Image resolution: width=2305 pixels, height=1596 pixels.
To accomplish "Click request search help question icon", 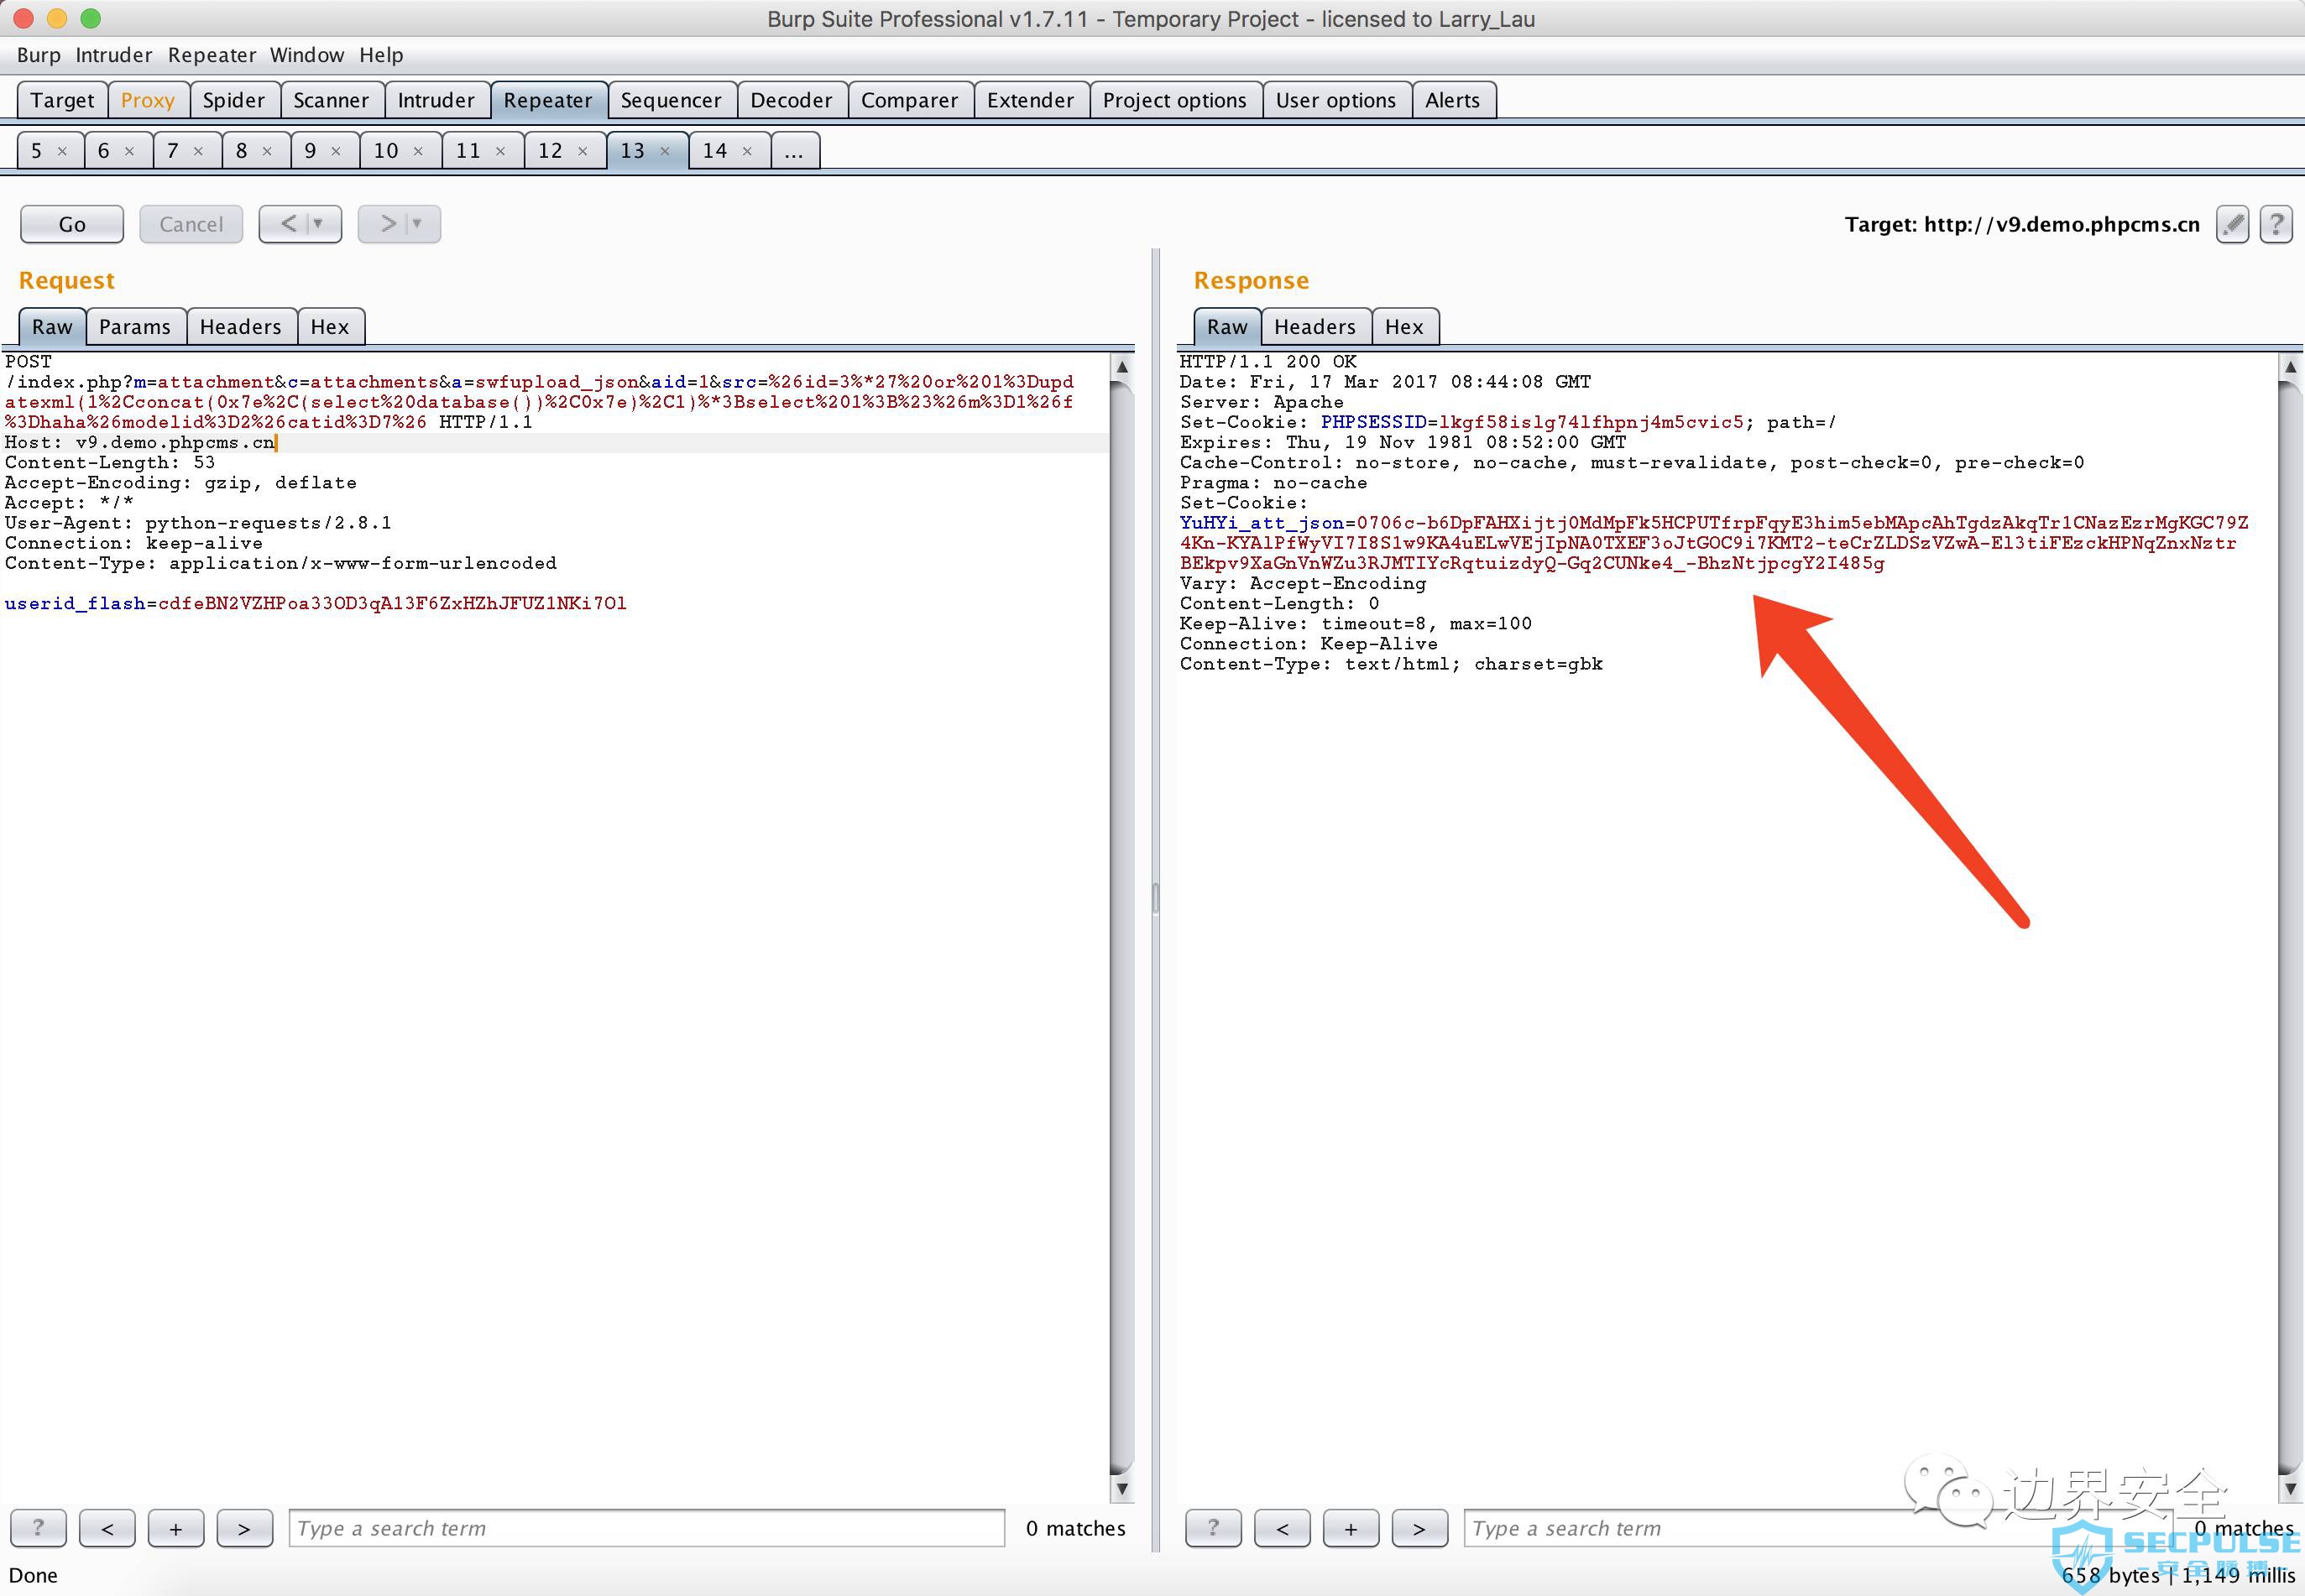I will pos(38,1527).
